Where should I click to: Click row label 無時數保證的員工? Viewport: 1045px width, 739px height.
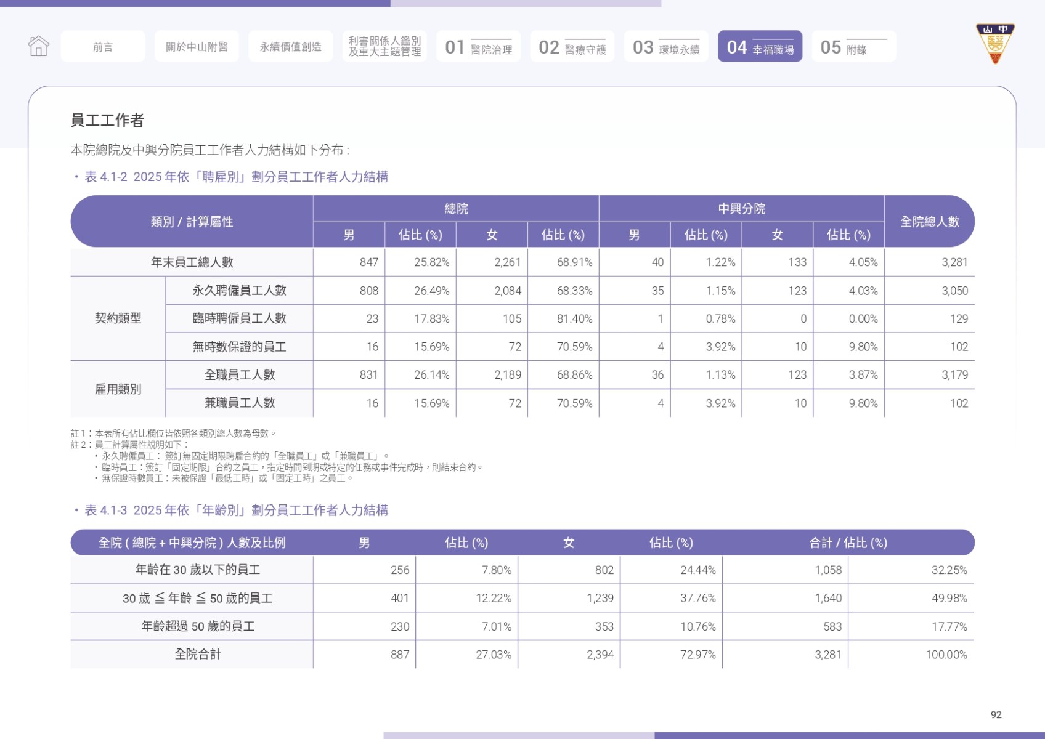239,347
